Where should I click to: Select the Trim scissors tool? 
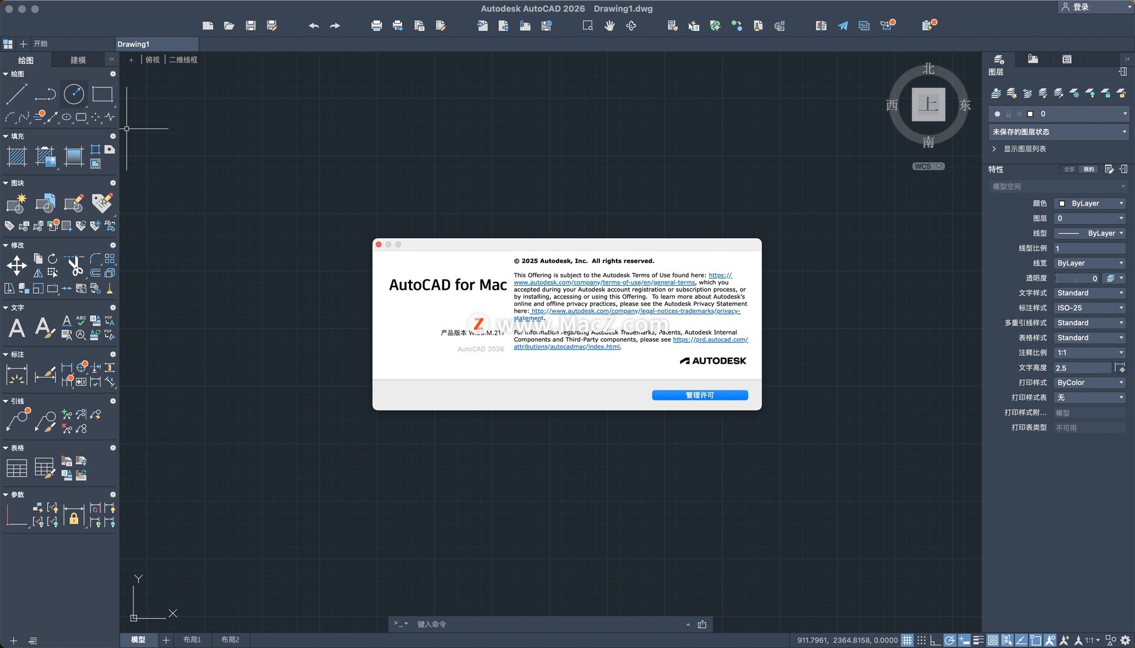[75, 266]
